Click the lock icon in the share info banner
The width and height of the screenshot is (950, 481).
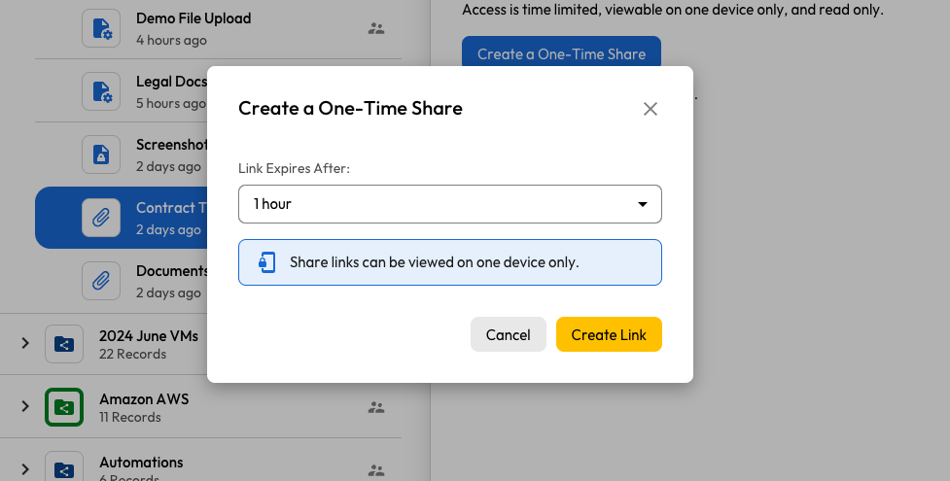click(265, 262)
